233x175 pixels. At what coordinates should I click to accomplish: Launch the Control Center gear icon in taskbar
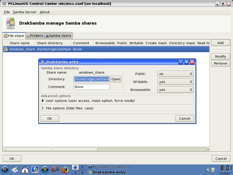coord(35,170)
